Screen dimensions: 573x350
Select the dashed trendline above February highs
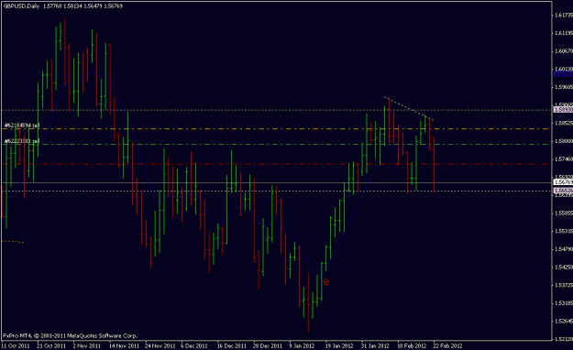pyautogui.click(x=409, y=108)
